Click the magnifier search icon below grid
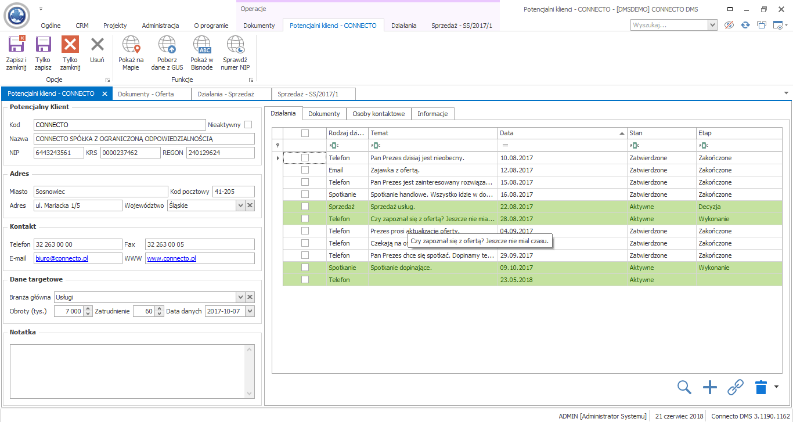 click(x=684, y=387)
